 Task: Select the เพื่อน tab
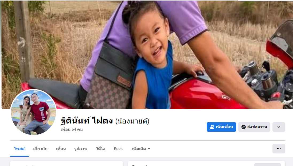point(61,149)
